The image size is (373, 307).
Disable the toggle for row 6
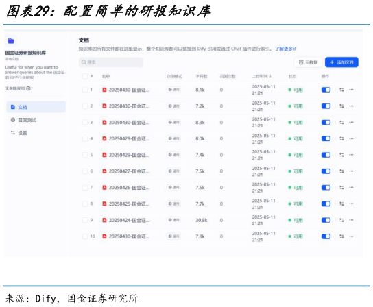click(326, 171)
